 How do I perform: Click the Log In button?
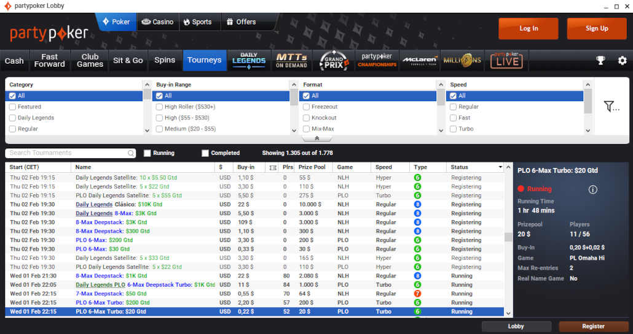(x=529, y=28)
